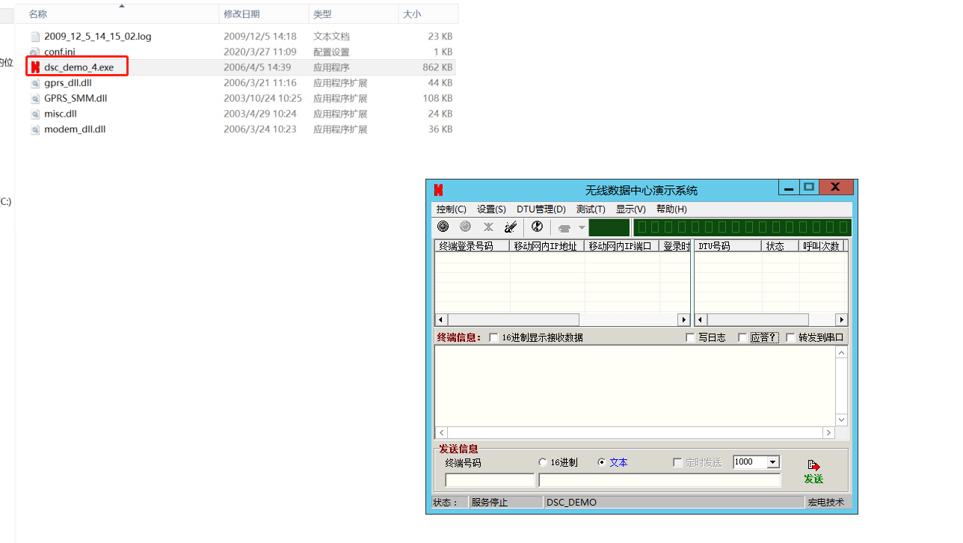Image resolution: width=963 pixels, height=543 pixels.
Task: Choose the 16进制 radio button
Action: point(543,462)
